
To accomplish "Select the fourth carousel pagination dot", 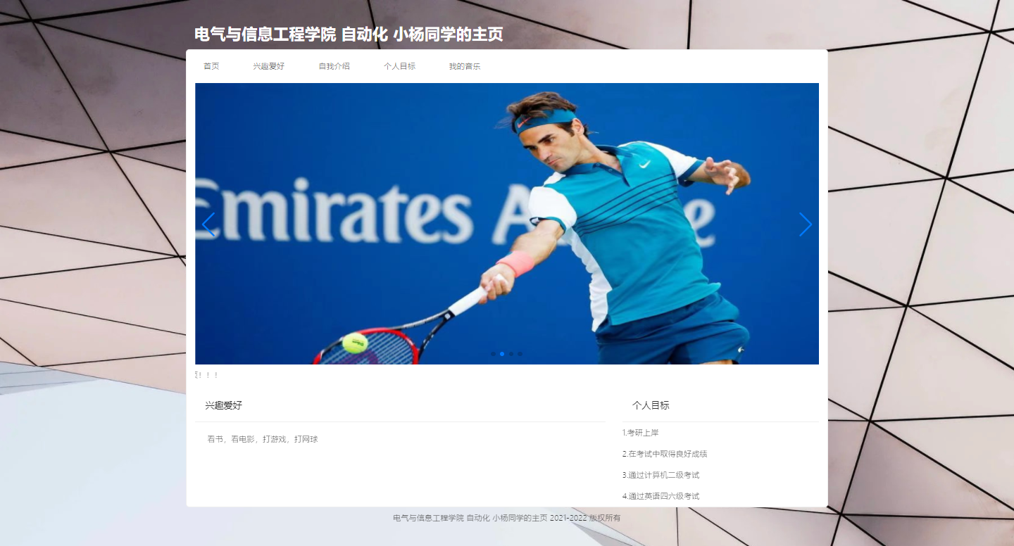I will click(x=520, y=354).
